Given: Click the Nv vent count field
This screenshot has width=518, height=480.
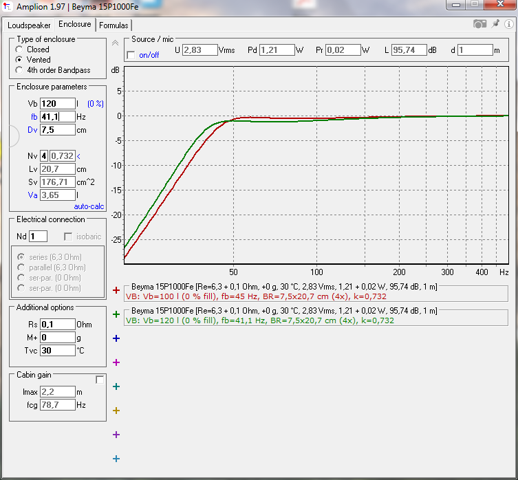Looking at the screenshot, I should pos(44,156).
